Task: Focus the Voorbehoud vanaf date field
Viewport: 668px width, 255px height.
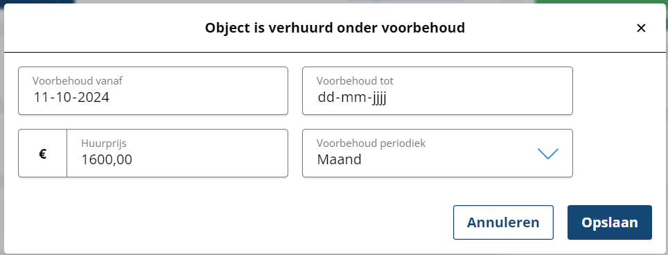Action: tap(153, 91)
